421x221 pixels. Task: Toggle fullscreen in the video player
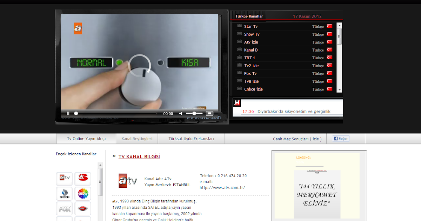[x=209, y=113]
